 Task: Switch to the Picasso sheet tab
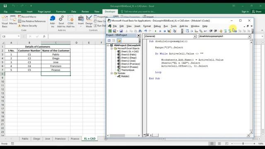point(75,139)
